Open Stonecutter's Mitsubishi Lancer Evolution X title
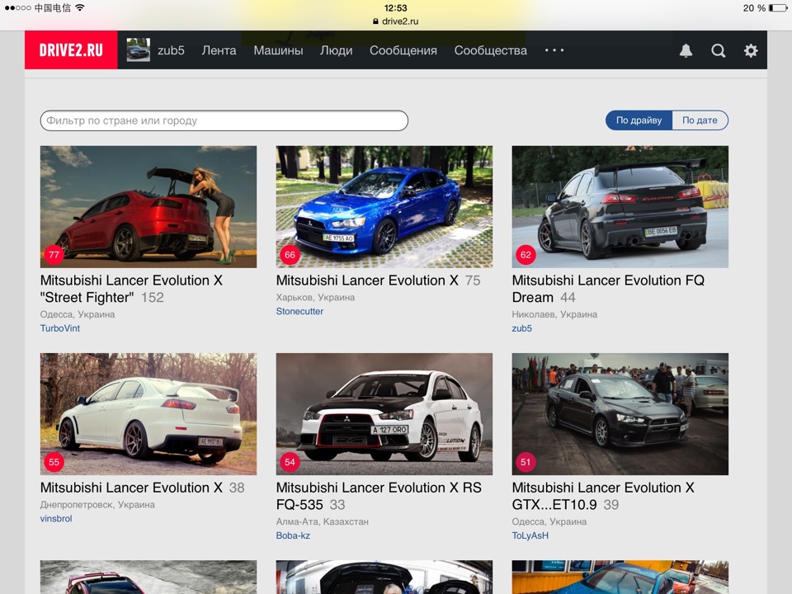 pos(367,280)
